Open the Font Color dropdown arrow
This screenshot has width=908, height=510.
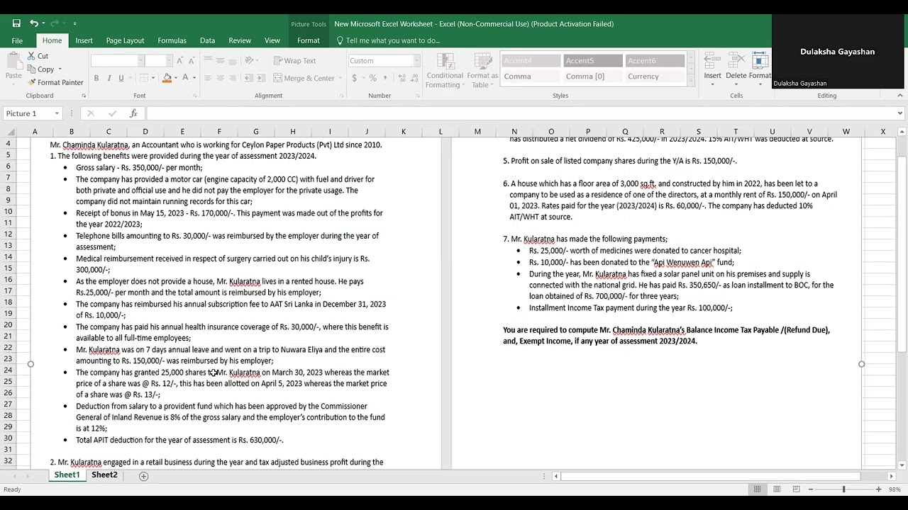[x=194, y=78]
